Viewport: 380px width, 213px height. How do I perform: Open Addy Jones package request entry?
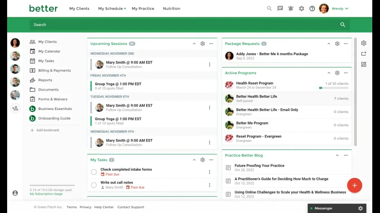[x=287, y=56]
